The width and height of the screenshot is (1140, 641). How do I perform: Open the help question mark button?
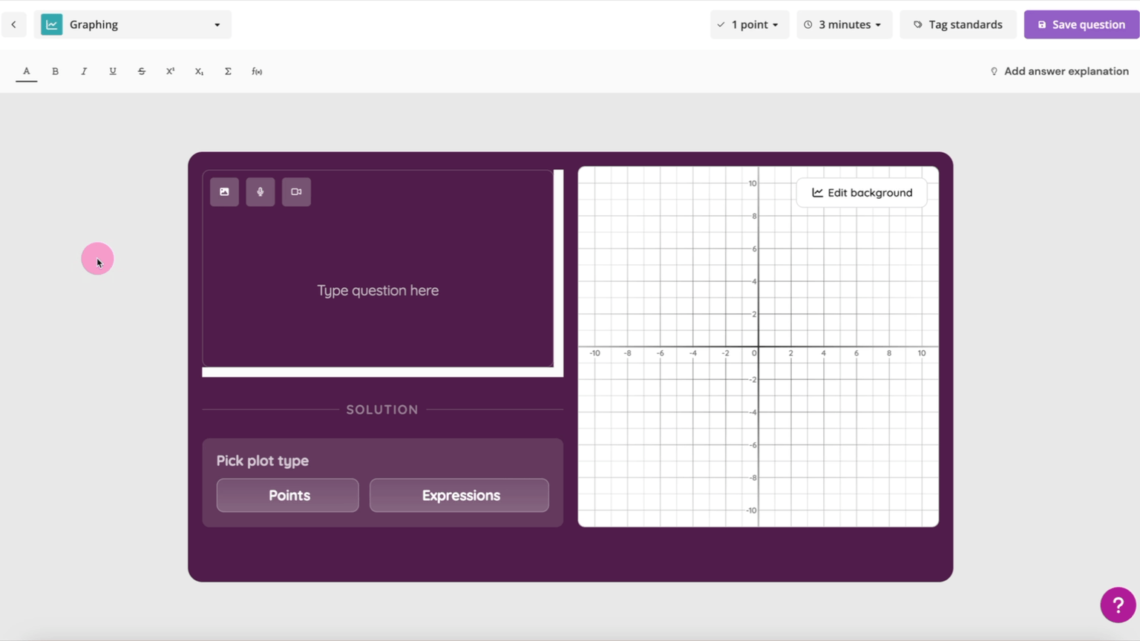point(1118,605)
